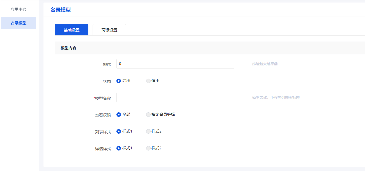The width and height of the screenshot is (365, 171).
Task: Click the 名录模型 page title heading
Action: (61, 10)
